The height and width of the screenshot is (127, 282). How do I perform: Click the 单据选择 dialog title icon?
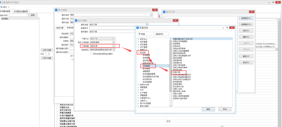tap(138, 28)
